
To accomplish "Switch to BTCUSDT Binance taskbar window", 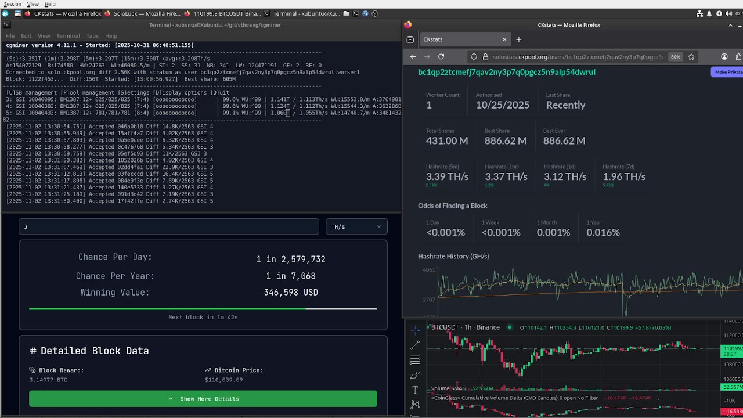I will (222, 13).
